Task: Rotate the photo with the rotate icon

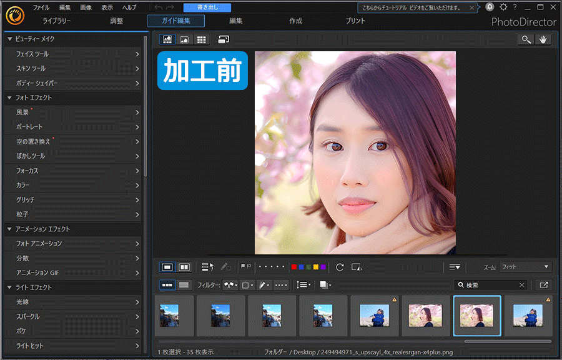Action: [x=339, y=267]
